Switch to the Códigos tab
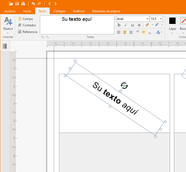Image resolution: width=186 pixels, height=172 pixels. [60, 11]
